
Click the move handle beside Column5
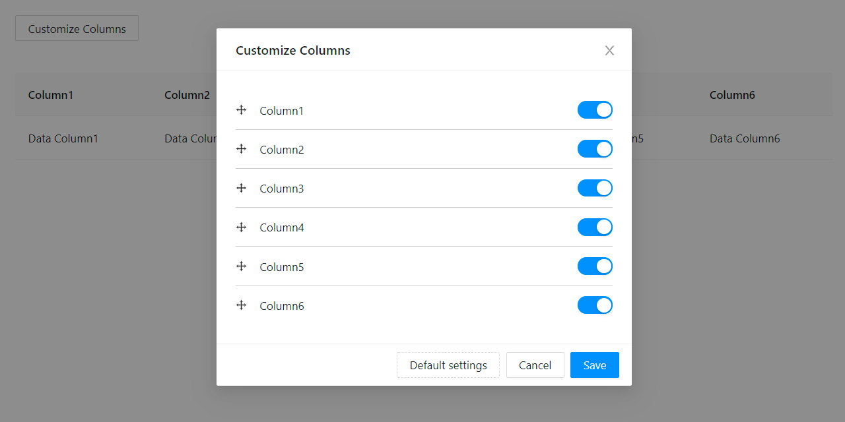(241, 266)
